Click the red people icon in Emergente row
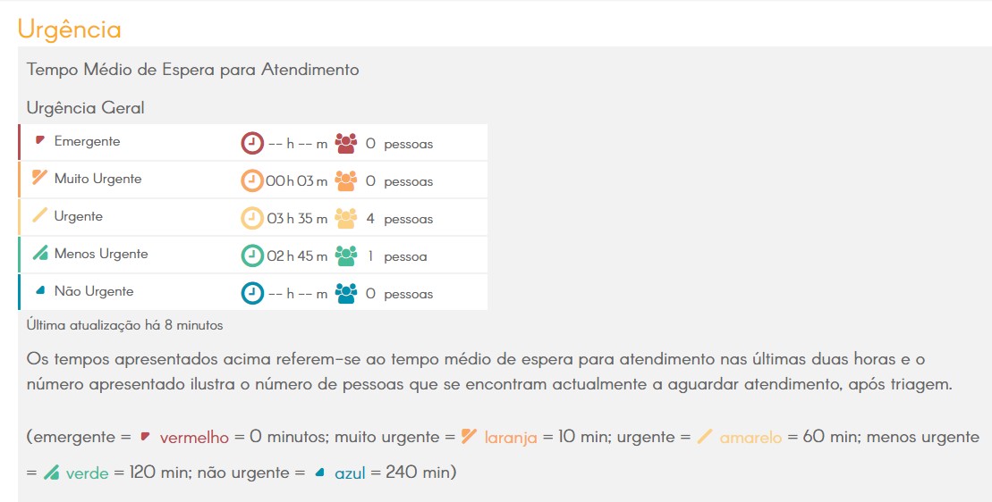Image resolution: width=992 pixels, height=502 pixels. [346, 143]
